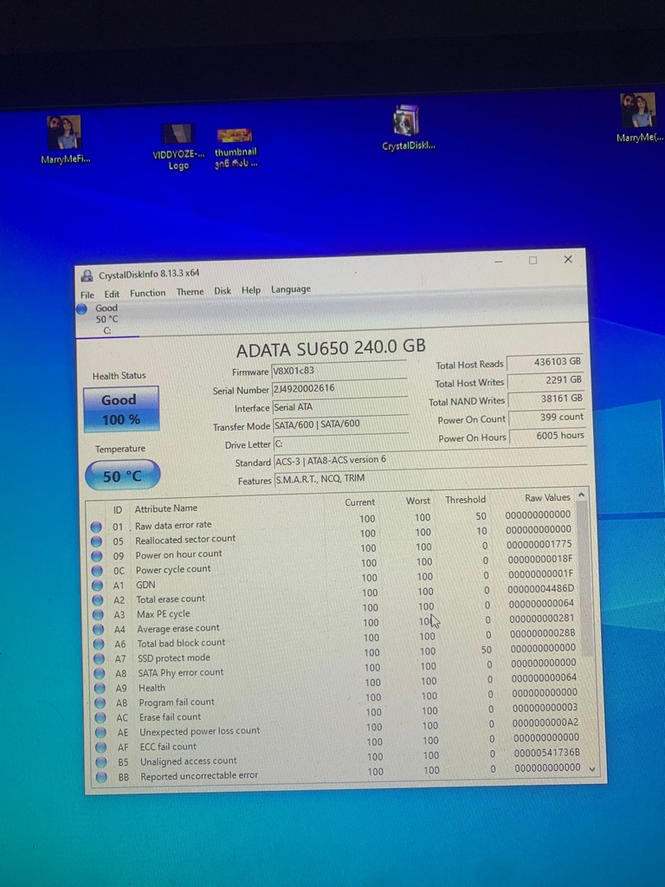Open the File menu

click(x=87, y=295)
